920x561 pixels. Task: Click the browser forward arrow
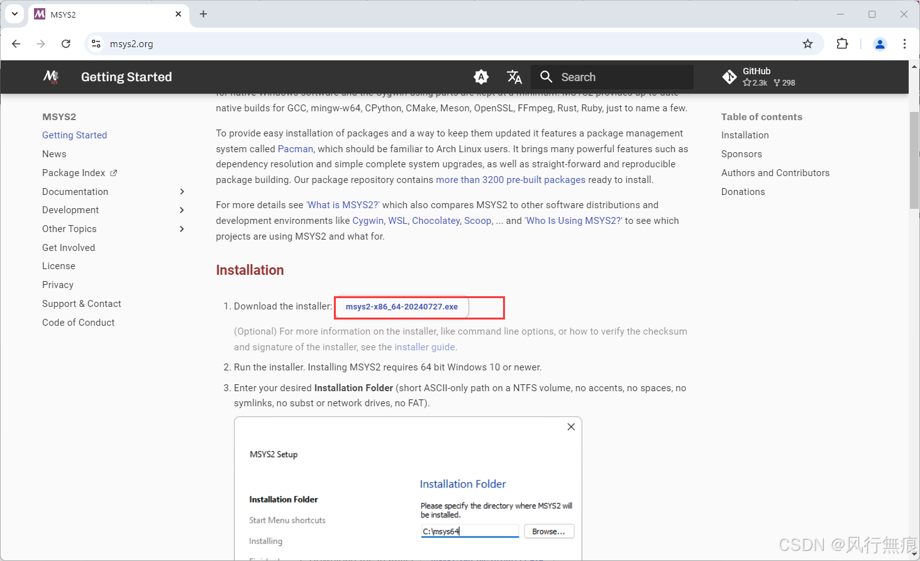tap(41, 43)
